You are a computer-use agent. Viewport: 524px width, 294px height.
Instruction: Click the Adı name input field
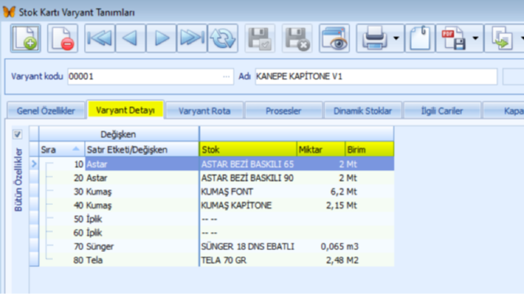(376, 76)
